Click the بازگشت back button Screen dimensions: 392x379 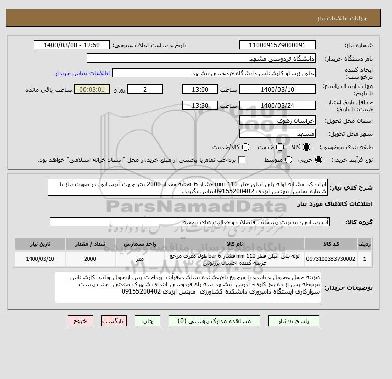tap(114, 321)
